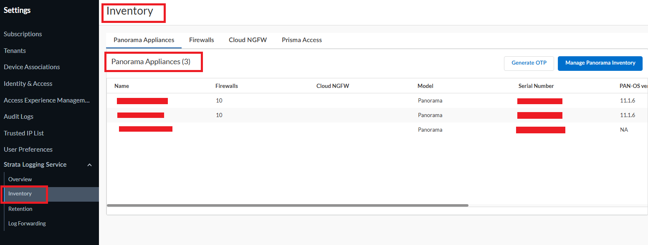Open Trusted IP List
The image size is (648, 245).
click(24, 133)
